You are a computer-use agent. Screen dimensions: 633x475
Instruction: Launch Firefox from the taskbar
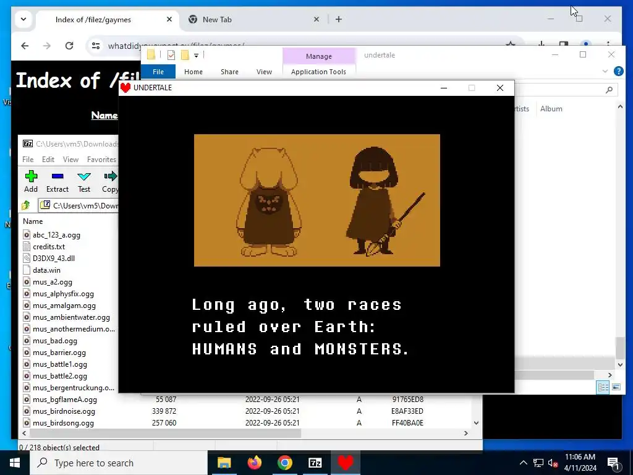[254, 463]
